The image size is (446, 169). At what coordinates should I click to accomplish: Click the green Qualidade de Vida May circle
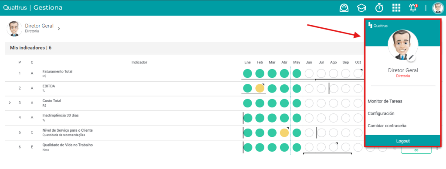297,147
